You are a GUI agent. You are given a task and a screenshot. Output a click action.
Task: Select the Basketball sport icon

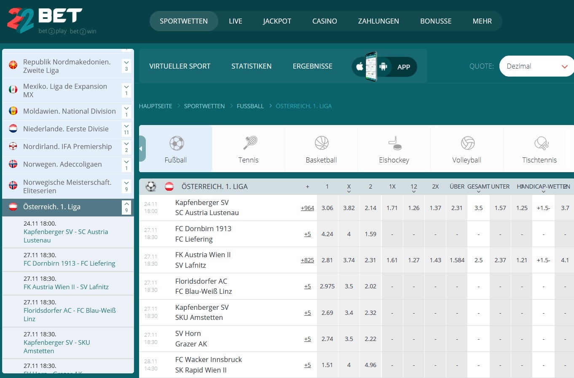click(321, 143)
